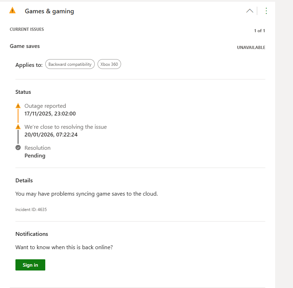Click the 'problems syncing game saves' details text
The width and height of the screenshot is (293, 288).
pyautogui.click(x=87, y=194)
